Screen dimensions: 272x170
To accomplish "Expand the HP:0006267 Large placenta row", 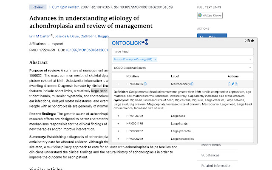I will [x=118, y=131].
